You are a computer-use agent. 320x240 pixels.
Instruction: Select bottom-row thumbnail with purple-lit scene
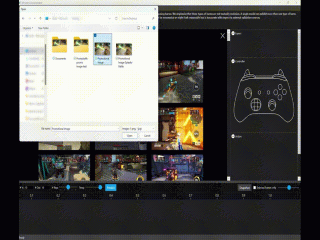tap(177, 168)
